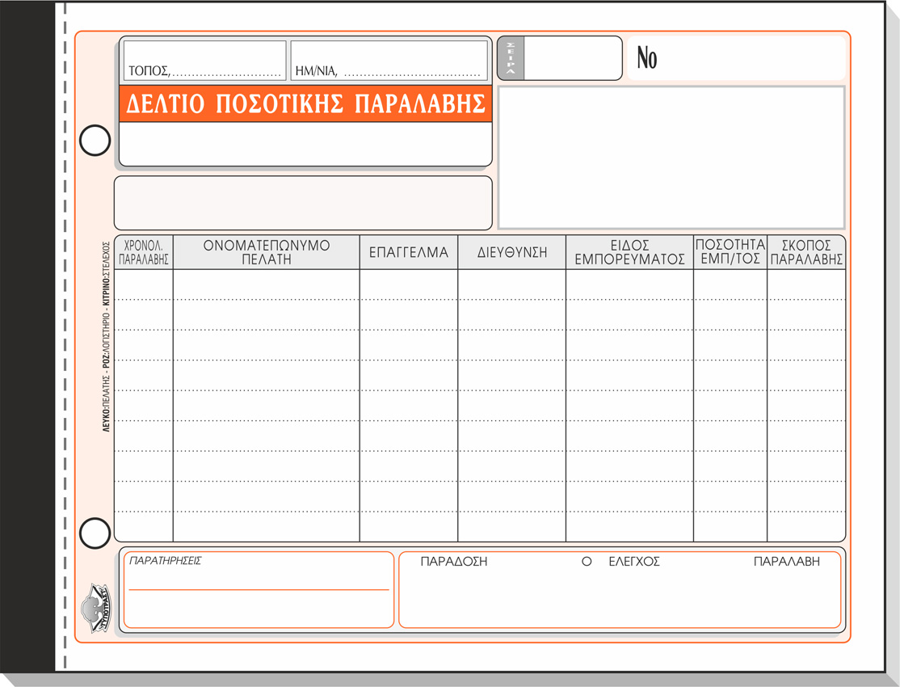This screenshot has width=900, height=687.
Task: Click the ΕΙΔΟΣ ΕΜΠΟΡΕΥΜΑΤΟΣ column header
Action: pos(629,252)
